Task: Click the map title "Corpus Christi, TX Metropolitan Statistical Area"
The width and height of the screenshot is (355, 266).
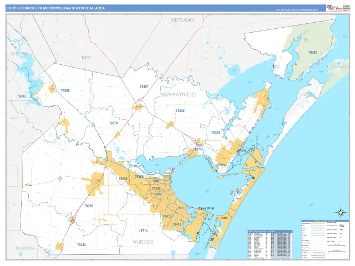Action: pyautogui.click(x=55, y=8)
